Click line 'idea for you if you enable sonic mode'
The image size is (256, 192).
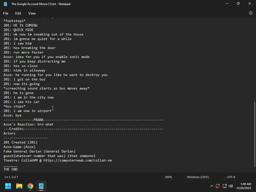pos(52,57)
